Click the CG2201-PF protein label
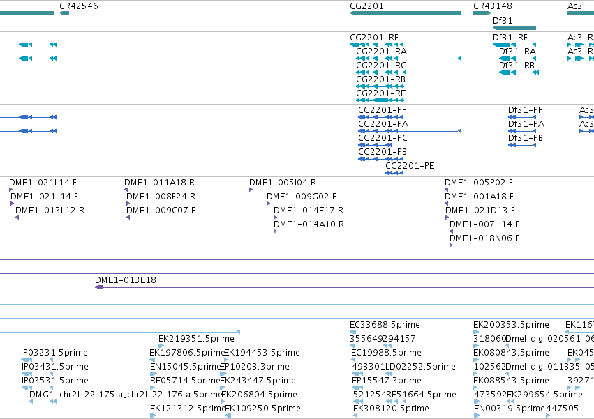The width and height of the screenshot is (594, 419). [x=382, y=110]
